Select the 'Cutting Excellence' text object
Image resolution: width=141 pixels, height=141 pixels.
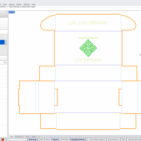click(88, 38)
